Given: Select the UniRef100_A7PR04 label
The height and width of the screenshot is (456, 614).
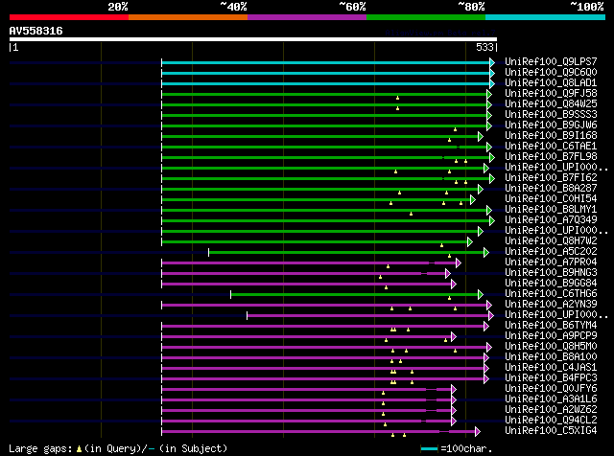Looking at the screenshot, I should click(551, 262).
